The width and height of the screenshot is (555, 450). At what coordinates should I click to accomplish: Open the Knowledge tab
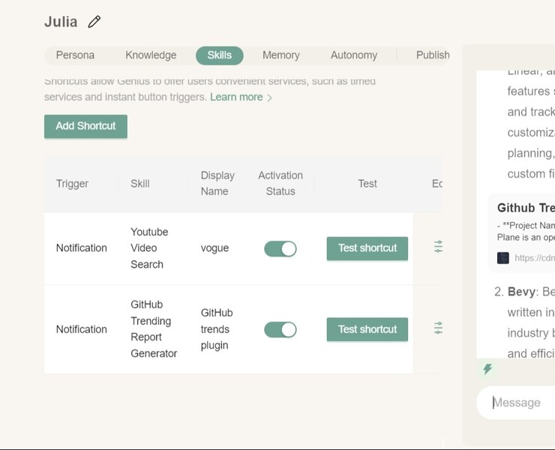151,55
